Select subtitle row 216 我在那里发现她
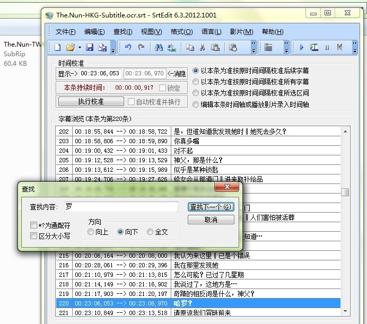Viewport: 367px width, 324px height. (198, 265)
